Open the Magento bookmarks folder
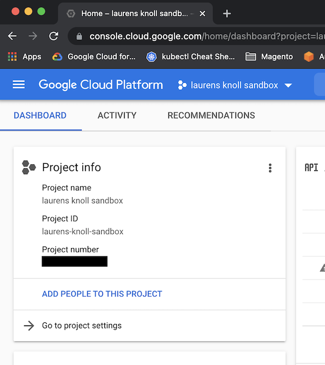The height and width of the screenshot is (365, 325). coord(269,57)
